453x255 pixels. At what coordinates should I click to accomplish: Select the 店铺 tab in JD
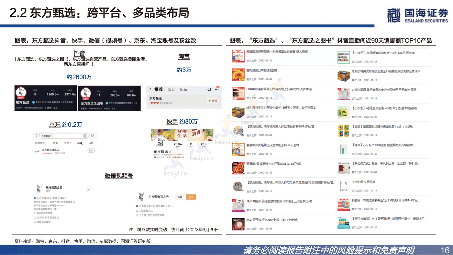click(x=80, y=142)
